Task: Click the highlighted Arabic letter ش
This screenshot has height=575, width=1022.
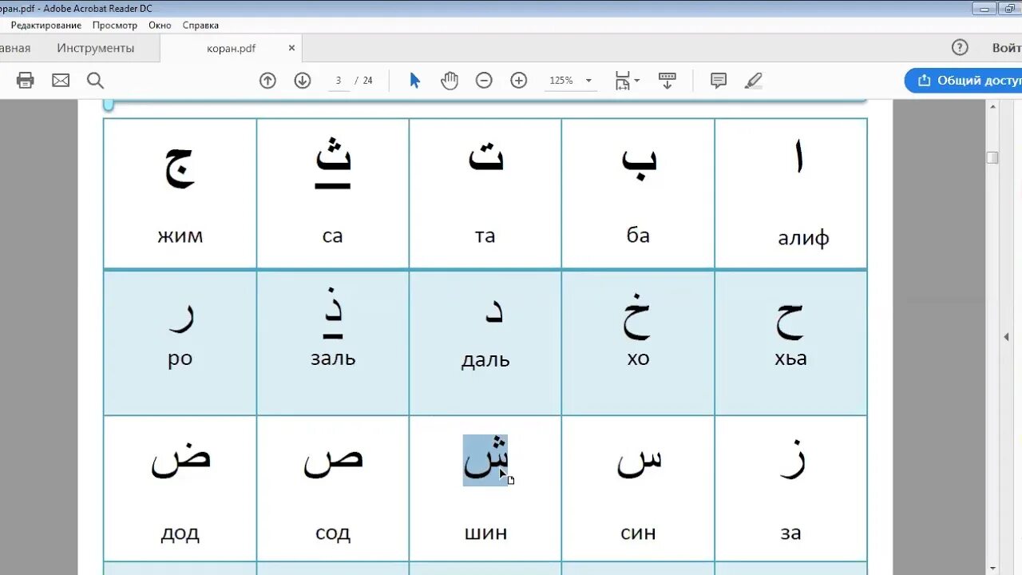Action: [x=485, y=459]
